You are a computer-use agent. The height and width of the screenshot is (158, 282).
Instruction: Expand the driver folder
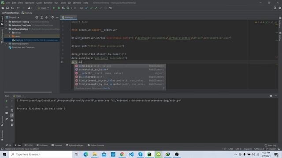pyautogui.click(x=10, y=32)
